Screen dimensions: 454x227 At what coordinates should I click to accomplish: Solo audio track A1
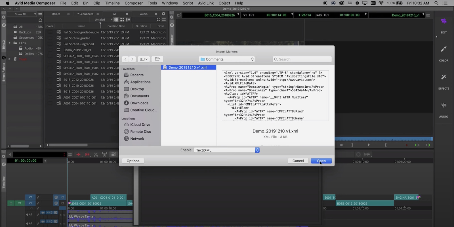coord(61,215)
